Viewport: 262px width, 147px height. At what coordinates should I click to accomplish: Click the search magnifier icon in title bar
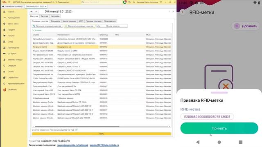coord(83,2)
